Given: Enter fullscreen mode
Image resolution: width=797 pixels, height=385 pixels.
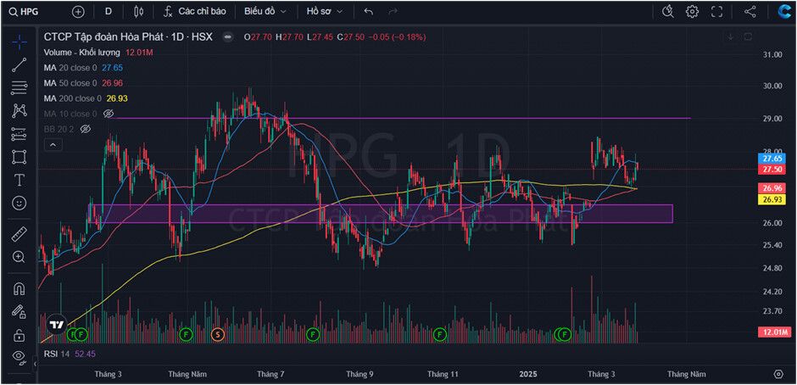Looking at the screenshot, I should 716,12.
